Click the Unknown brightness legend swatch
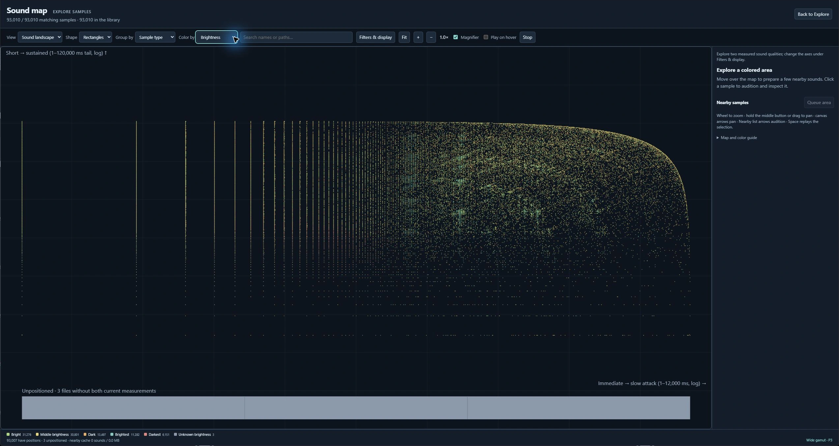The image size is (839, 446). [x=176, y=434]
